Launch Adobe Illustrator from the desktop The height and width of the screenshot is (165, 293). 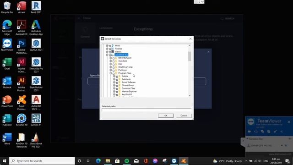coord(22,84)
